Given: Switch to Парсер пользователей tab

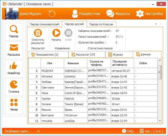Looking at the screenshot, I should pyautogui.click(x=44, y=24).
